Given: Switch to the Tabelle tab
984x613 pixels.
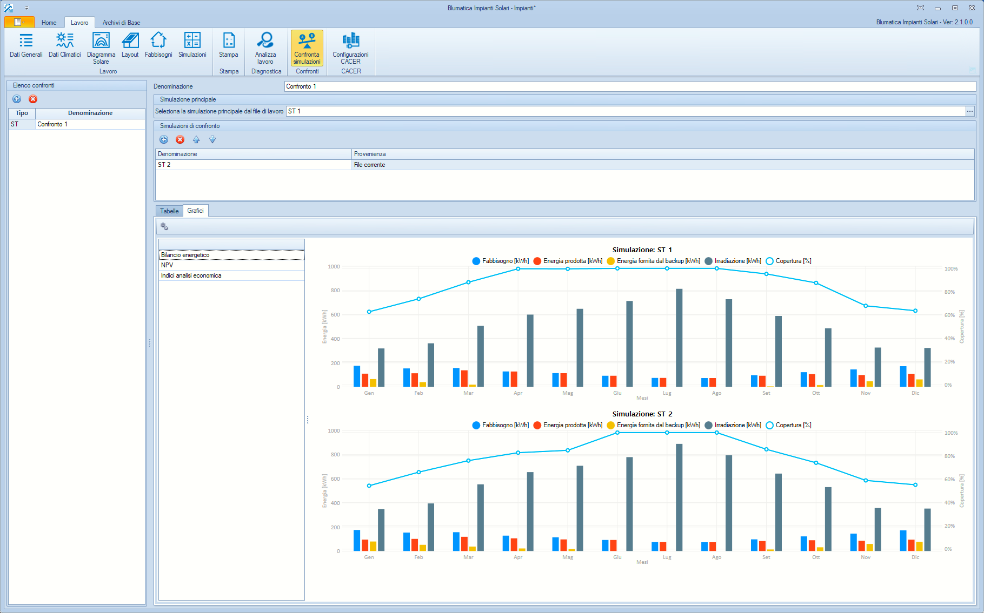Looking at the screenshot, I should pyautogui.click(x=169, y=211).
